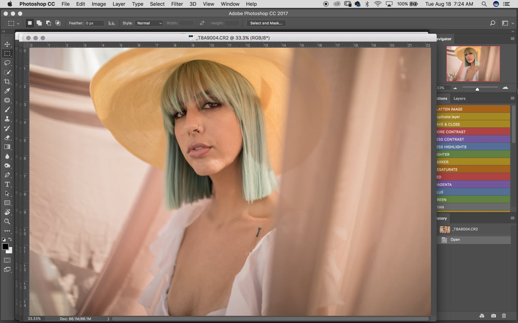Screen dimensions: 518x323
Task: Select the Hand tool
Action: click(x=7, y=212)
